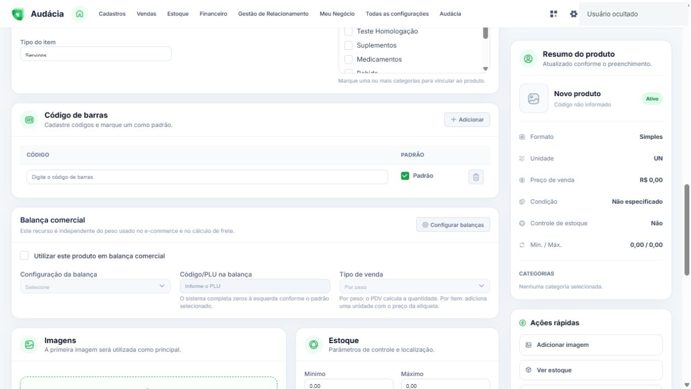
Task: Open Todas as configurações menu
Action: tap(397, 14)
